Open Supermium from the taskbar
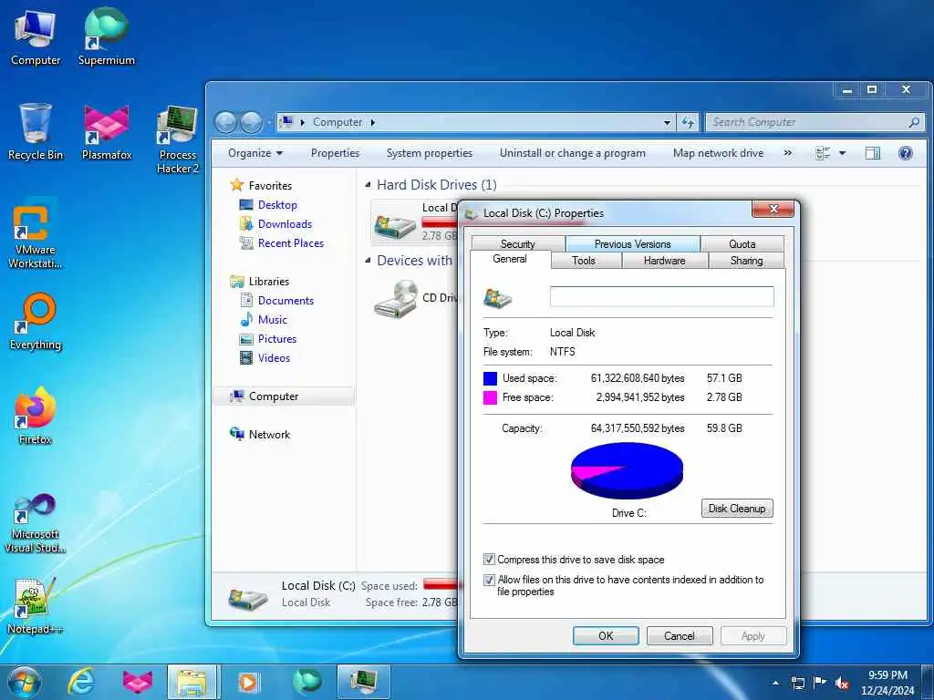 [x=306, y=682]
